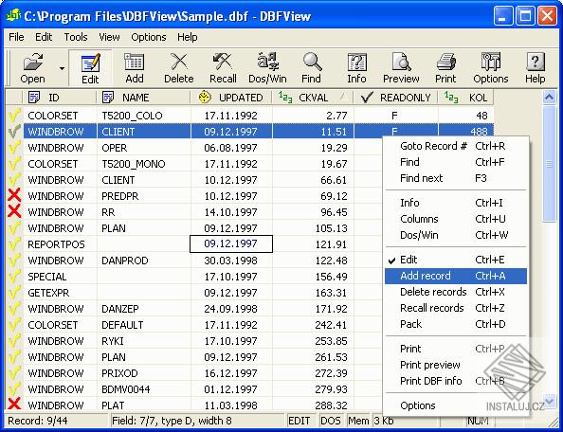Open the View menu
563x432 pixels.
[109, 37]
